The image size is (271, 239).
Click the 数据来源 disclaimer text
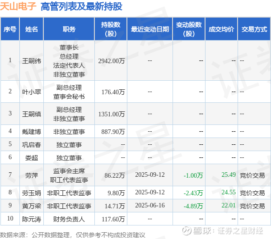click(x=73, y=235)
